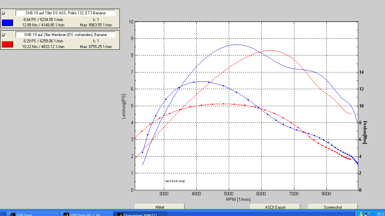Click the 'NOT FOR SALE' watermark text

pos(175,181)
